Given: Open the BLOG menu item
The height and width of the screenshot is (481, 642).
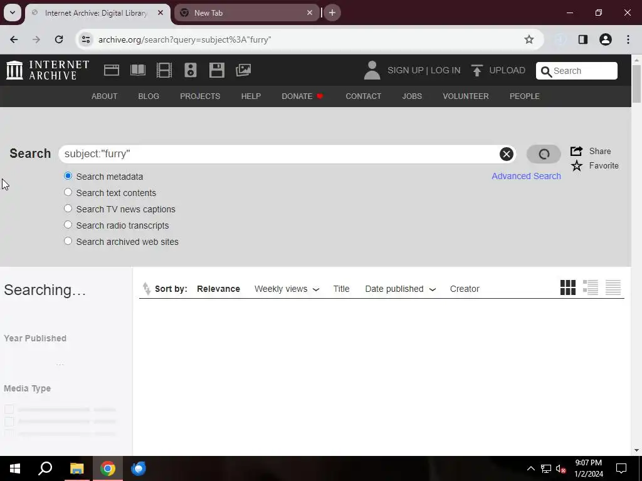Looking at the screenshot, I should click(x=149, y=96).
